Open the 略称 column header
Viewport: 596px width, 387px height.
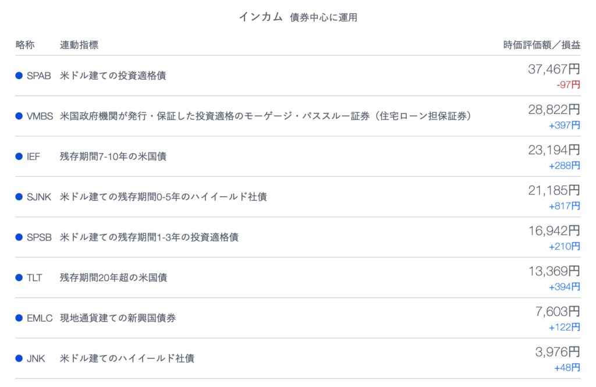(25, 45)
